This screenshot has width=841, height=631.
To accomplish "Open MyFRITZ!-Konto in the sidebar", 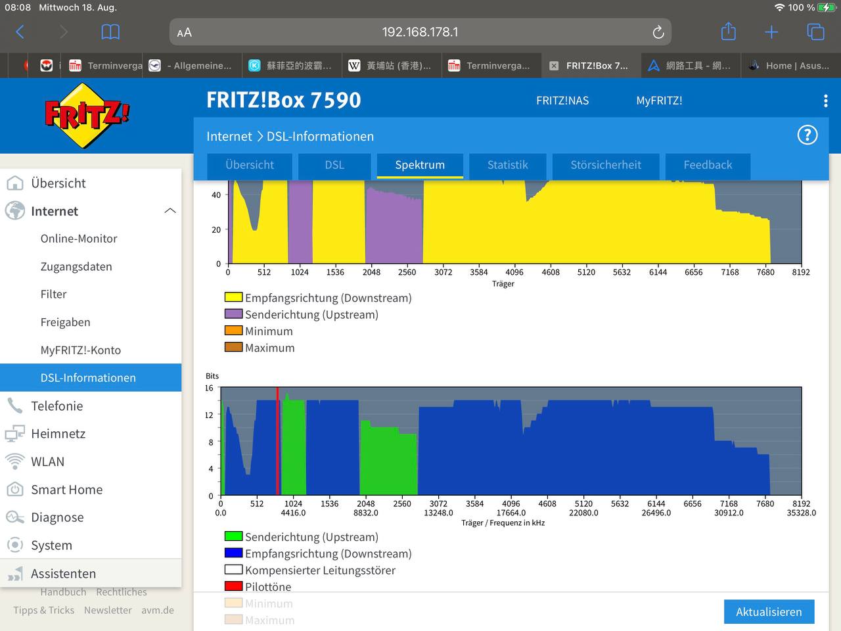I will coord(81,350).
